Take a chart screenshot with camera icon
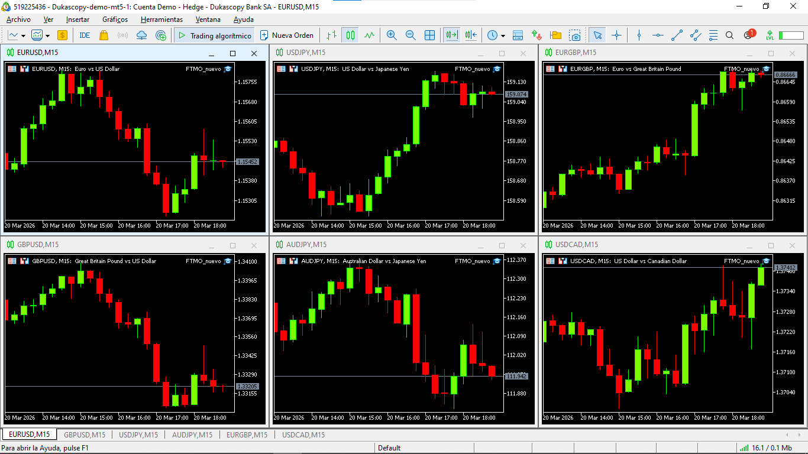Screen dimensions: 808x454 coord(575,35)
